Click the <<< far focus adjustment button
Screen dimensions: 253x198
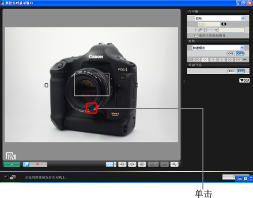(x=196, y=60)
